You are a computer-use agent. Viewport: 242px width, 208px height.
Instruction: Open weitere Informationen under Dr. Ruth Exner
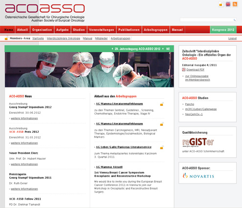24,189
